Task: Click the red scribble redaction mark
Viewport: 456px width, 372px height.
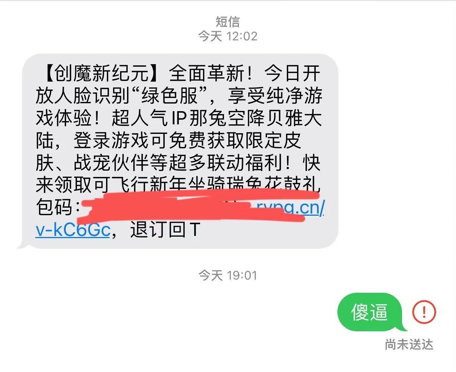Action: pos(200,205)
